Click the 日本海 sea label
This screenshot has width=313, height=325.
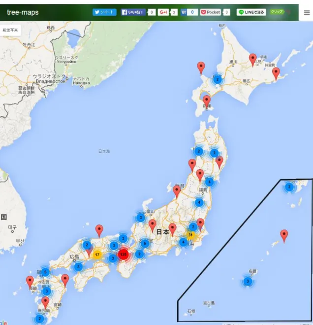pyautogui.click(x=104, y=151)
